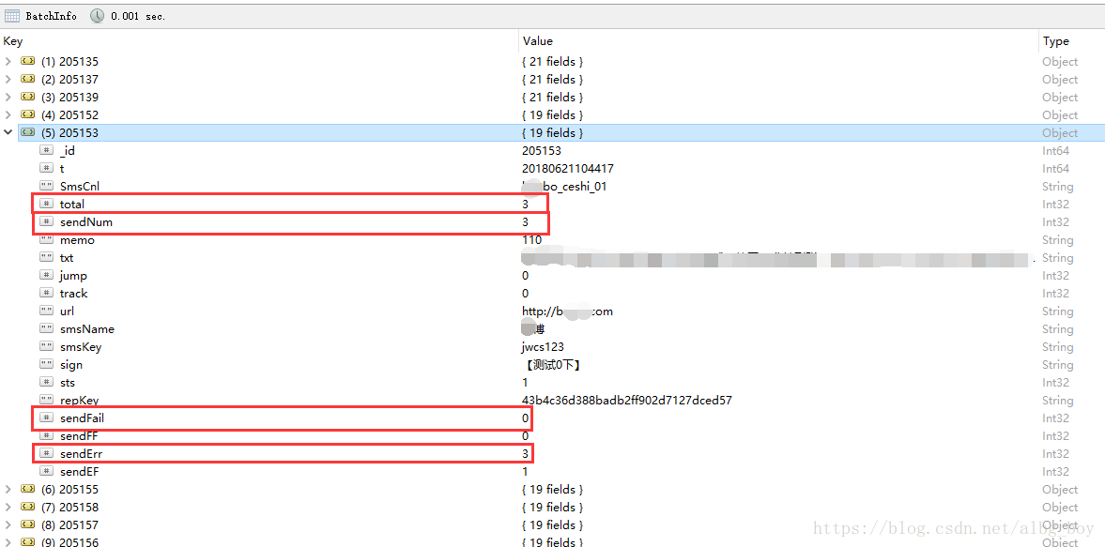Expand document (3) 205139
Image resolution: width=1105 pixels, height=547 pixels.
tap(8, 98)
